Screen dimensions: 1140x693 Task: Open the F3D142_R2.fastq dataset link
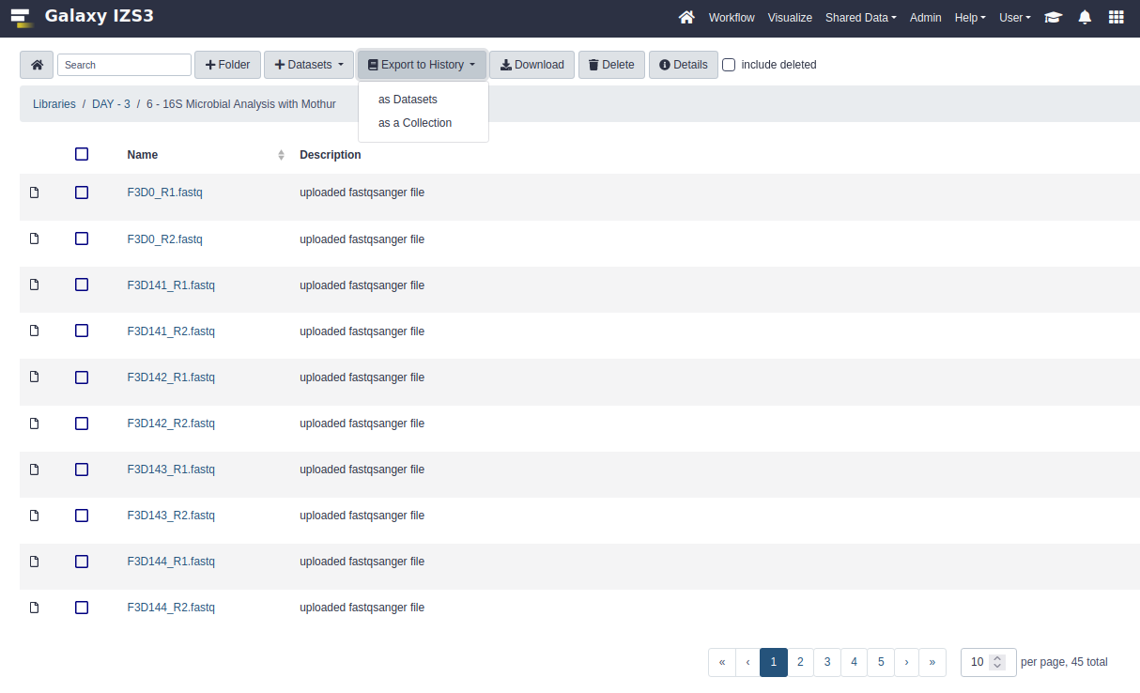pos(171,423)
